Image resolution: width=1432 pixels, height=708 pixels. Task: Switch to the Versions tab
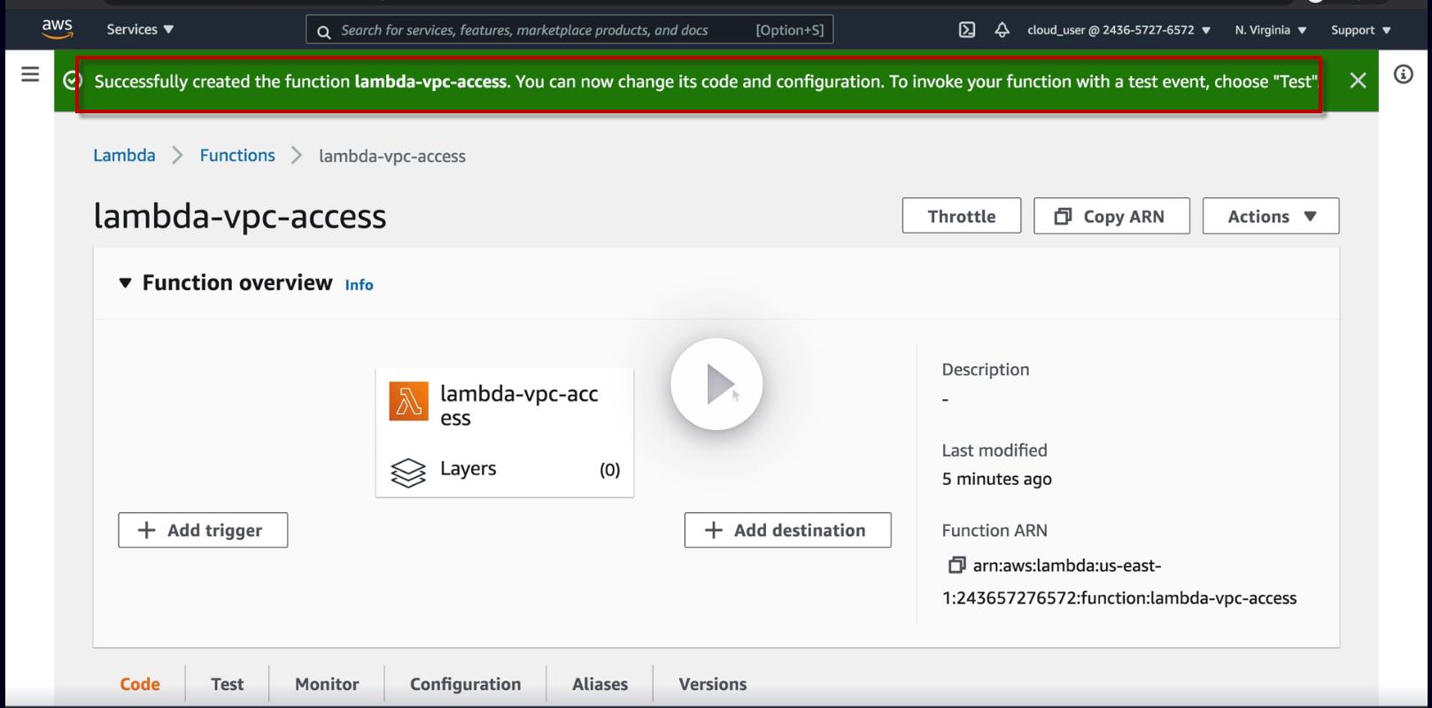pyautogui.click(x=712, y=684)
